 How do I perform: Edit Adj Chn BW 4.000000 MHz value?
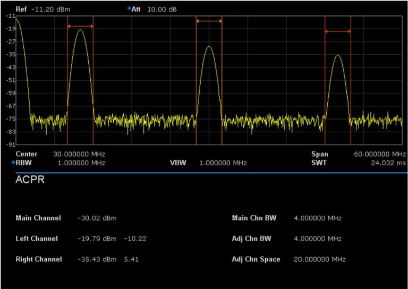(x=317, y=239)
